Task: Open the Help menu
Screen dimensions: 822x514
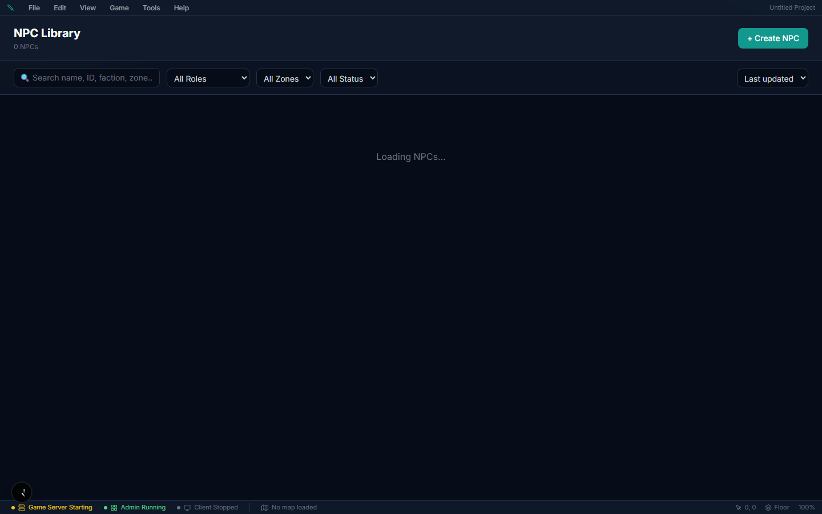Action: click(182, 8)
